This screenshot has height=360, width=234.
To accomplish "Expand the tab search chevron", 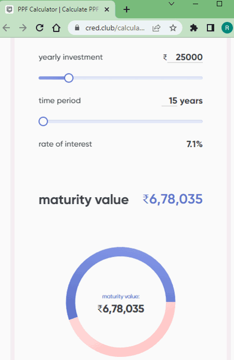I will (172, 4).
